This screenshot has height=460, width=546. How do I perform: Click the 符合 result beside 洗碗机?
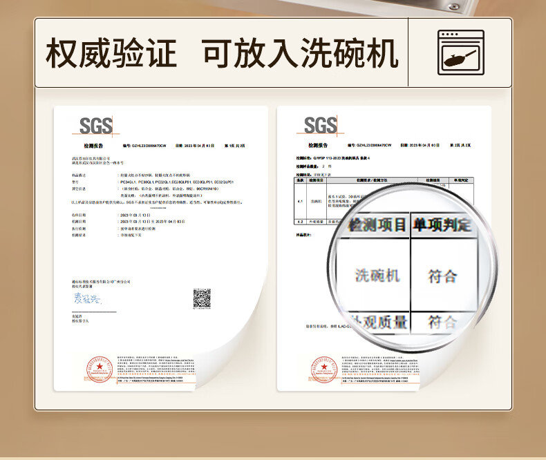(x=442, y=276)
